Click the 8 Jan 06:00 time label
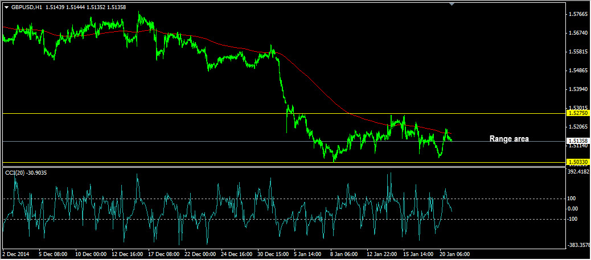Image resolution: width=591 pixels, height=260 pixels. (x=345, y=254)
